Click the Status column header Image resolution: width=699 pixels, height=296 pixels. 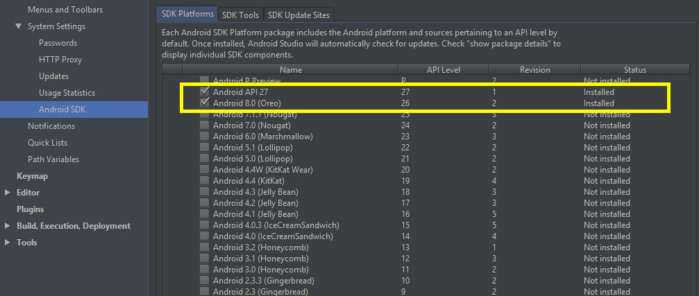coord(634,70)
